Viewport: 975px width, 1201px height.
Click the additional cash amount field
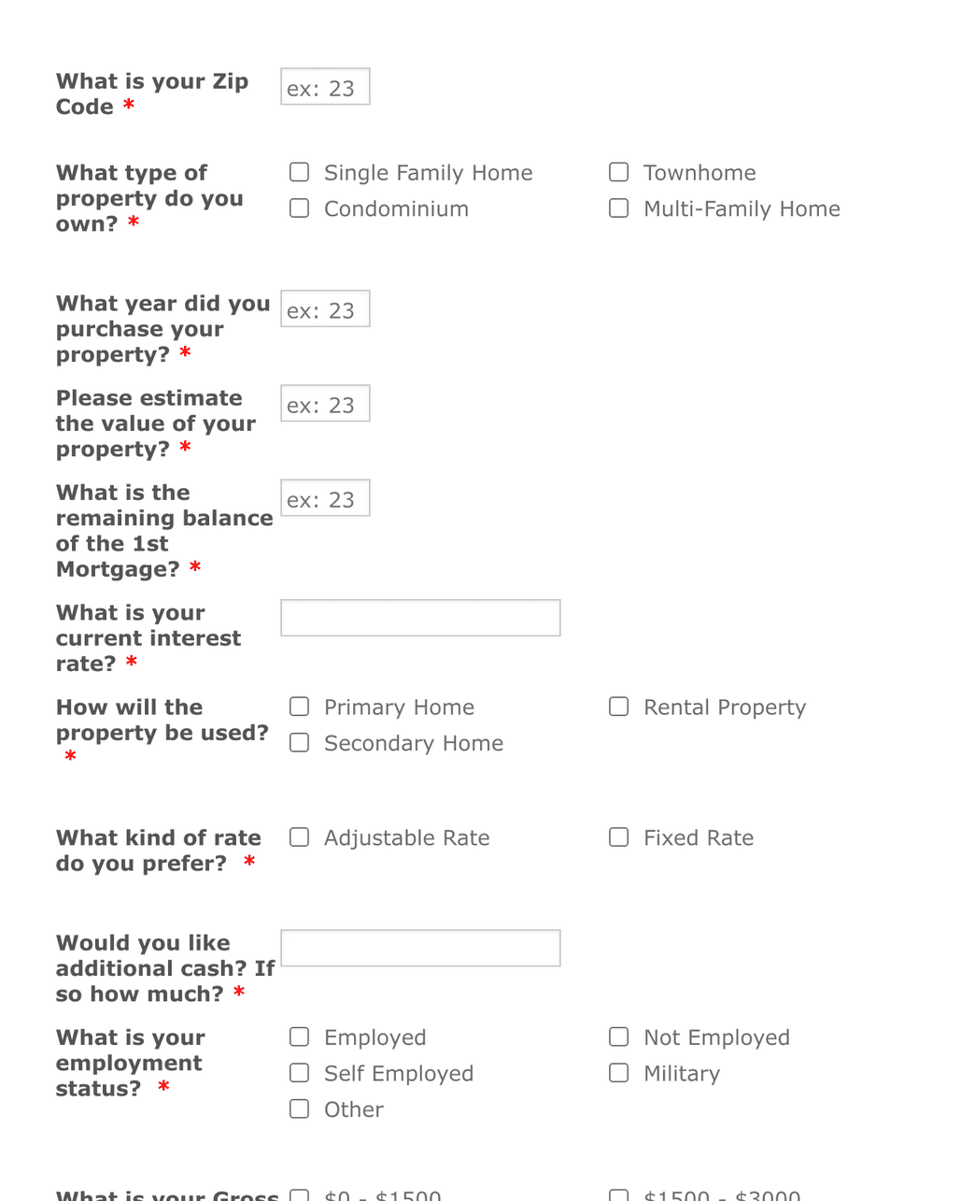419,947
